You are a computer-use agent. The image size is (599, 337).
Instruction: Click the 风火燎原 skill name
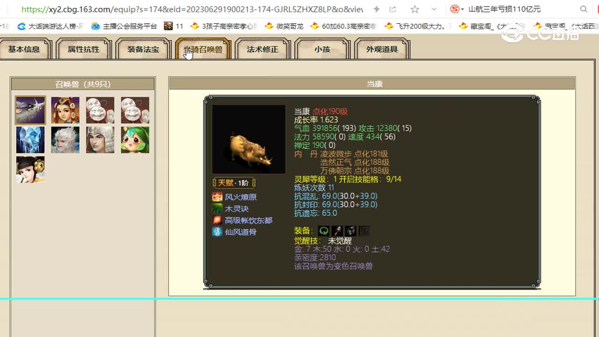pos(241,197)
